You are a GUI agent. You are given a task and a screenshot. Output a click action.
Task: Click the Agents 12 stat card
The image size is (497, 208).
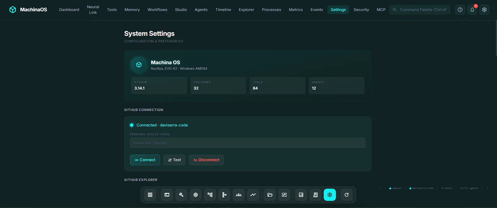(x=337, y=86)
